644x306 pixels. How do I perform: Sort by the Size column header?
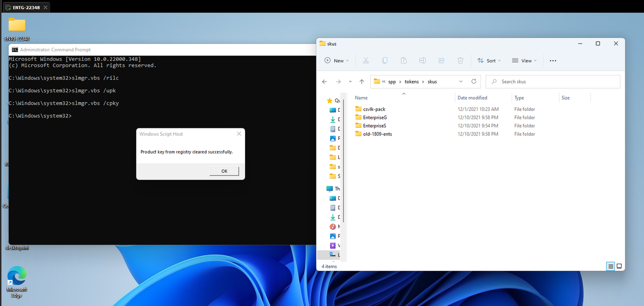coord(566,98)
